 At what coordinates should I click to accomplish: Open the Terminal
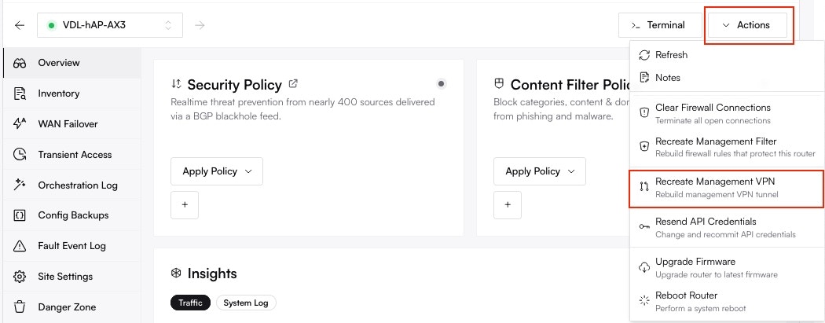click(658, 25)
